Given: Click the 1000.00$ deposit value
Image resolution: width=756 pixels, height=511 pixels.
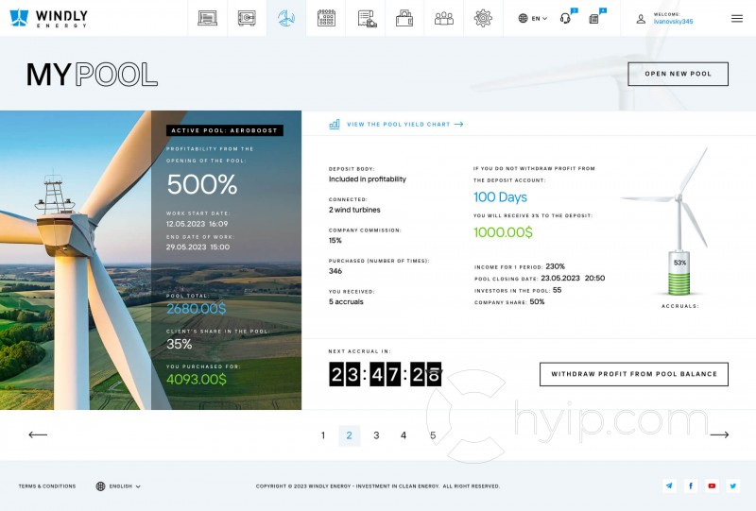Looking at the screenshot, I should tap(503, 232).
